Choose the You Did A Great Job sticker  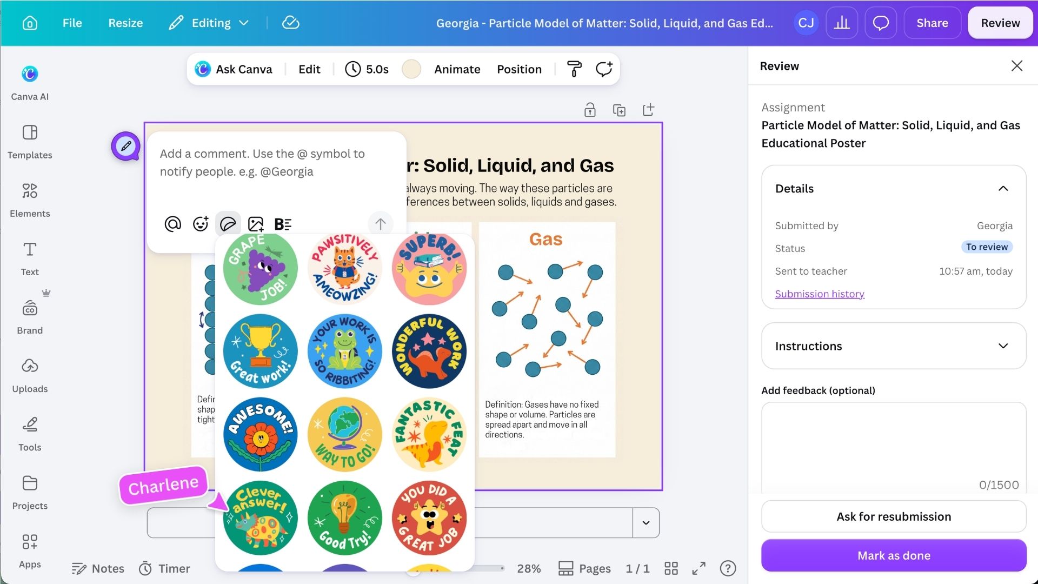pyautogui.click(x=429, y=518)
